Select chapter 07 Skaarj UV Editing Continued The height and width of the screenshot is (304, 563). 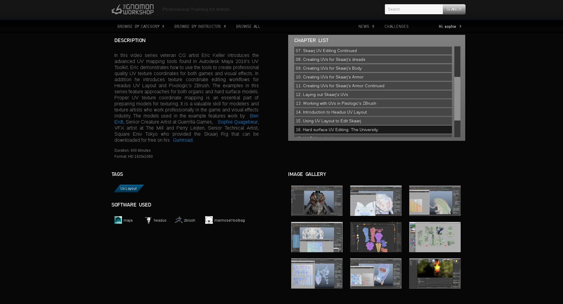coord(373,51)
